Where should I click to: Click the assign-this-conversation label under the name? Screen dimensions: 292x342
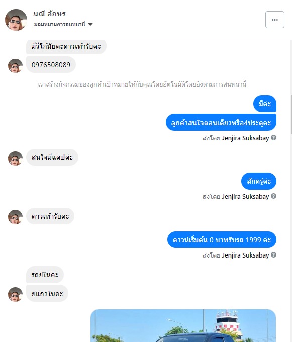[x=59, y=24]
